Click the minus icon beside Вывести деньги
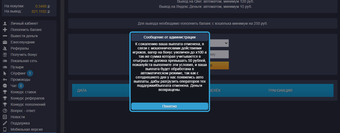The image size is (340, 133). click(x=5, y=36)
